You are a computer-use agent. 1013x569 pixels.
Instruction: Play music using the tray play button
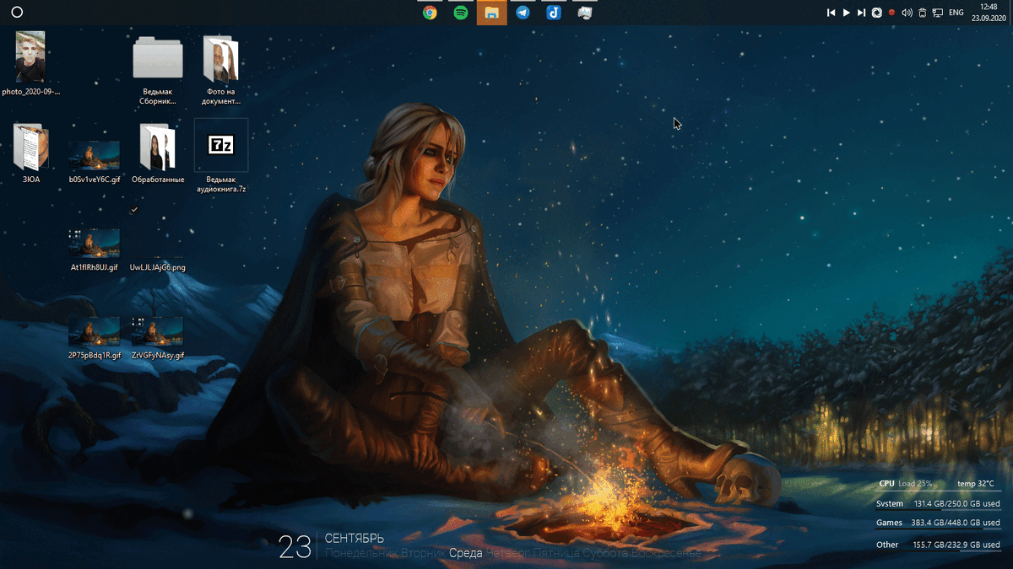click(x=847, y=13)
